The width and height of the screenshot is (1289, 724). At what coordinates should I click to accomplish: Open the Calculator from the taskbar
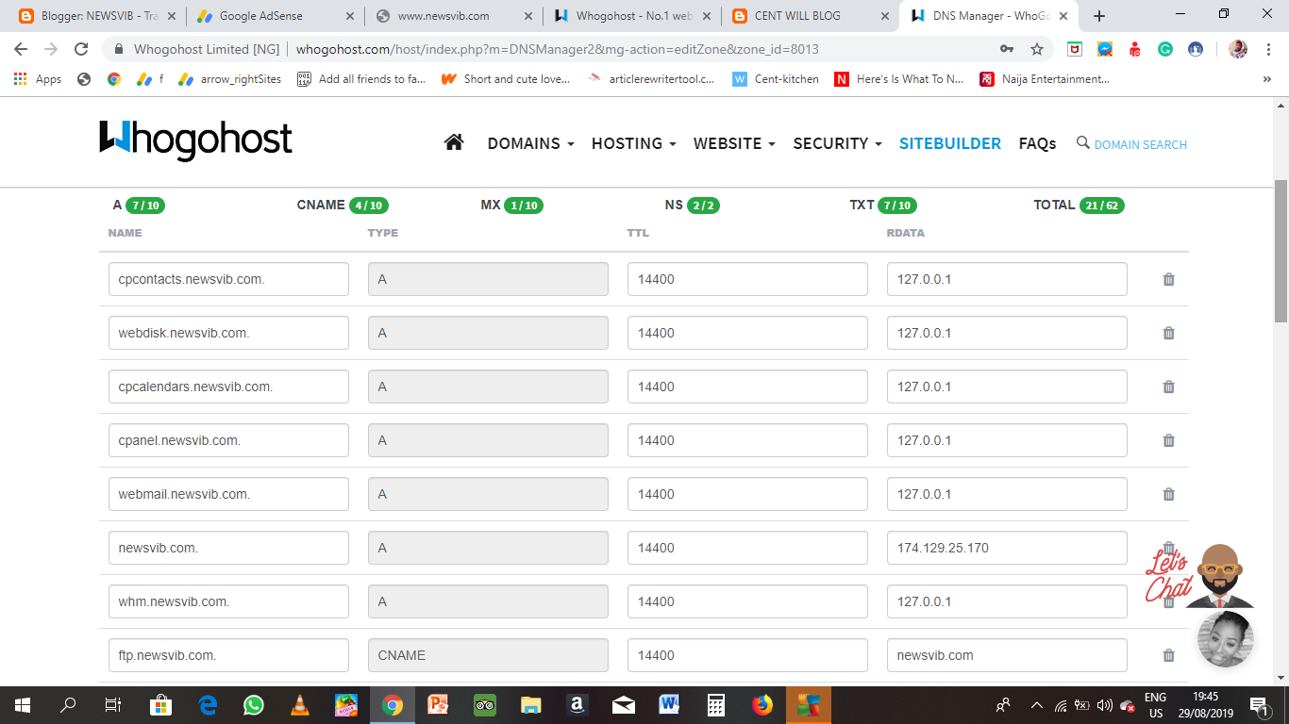pyautogui.click(x=716, y=704)
